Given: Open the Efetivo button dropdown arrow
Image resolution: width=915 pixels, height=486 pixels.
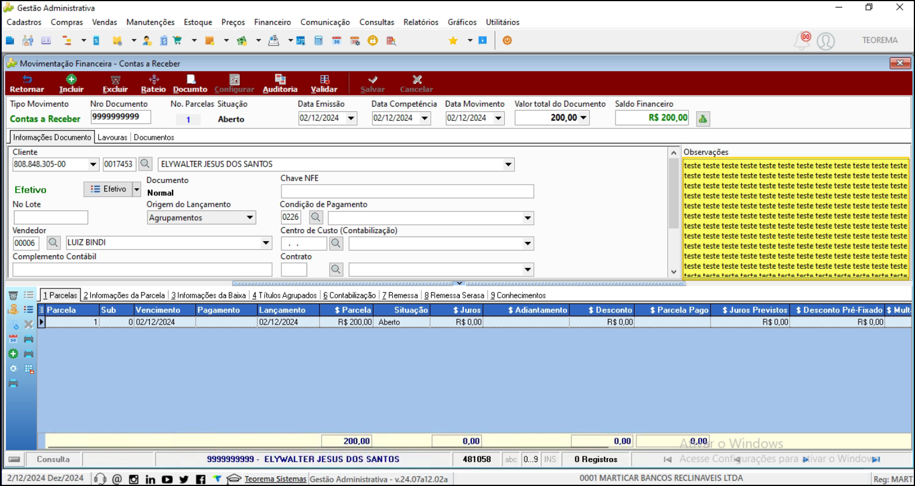Looking at the screenshot, I should click(136, 189).
